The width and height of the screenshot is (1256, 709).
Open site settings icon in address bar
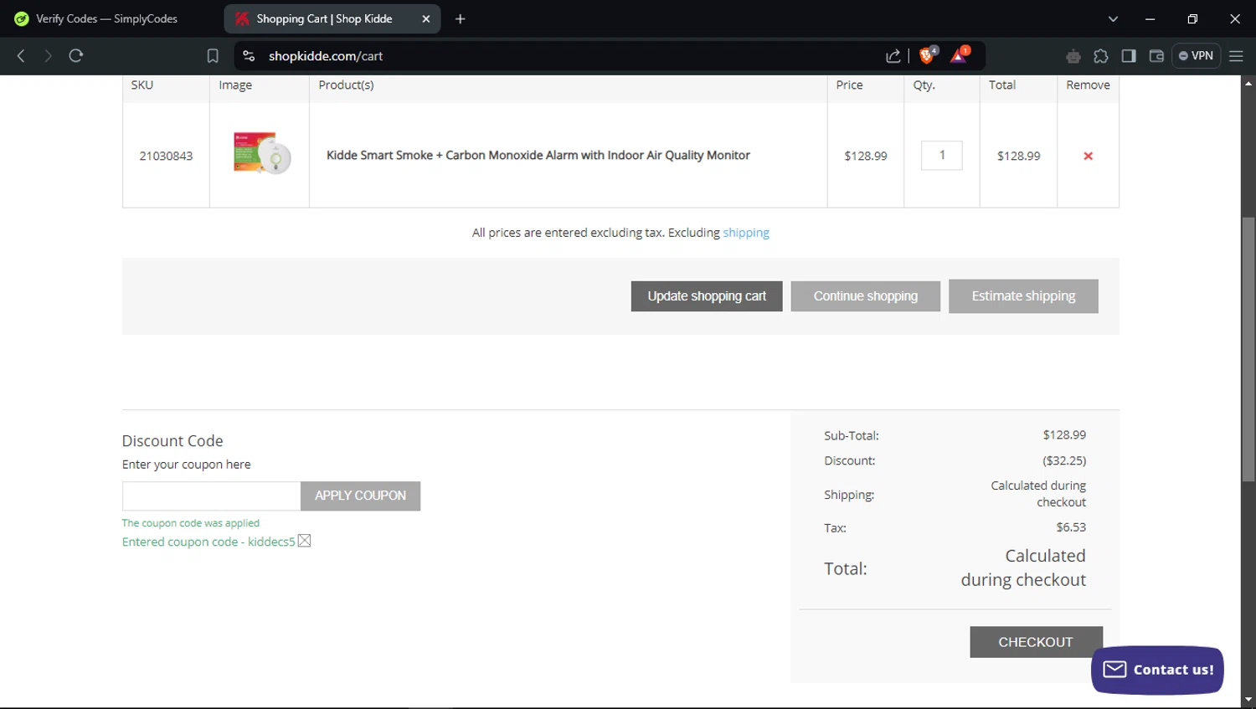[249, 56]
